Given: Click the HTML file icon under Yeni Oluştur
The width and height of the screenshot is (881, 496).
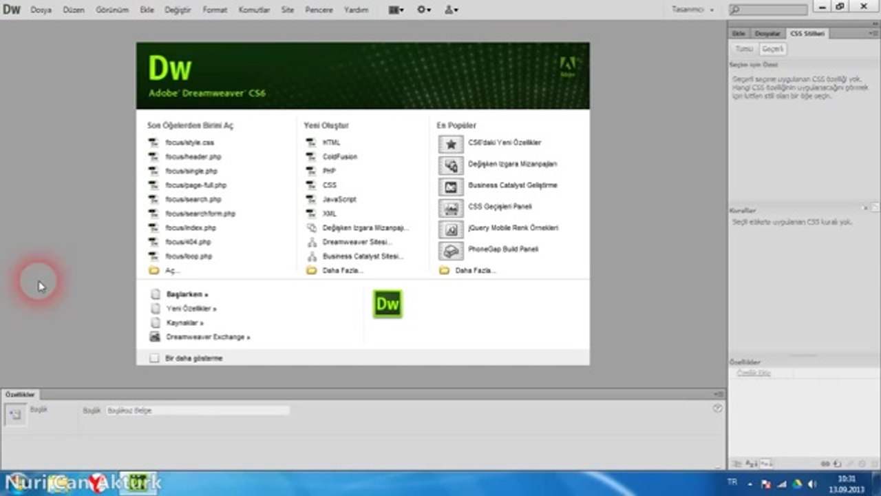Looking at the screenshot, I should pyautogui.click(x=310, y=143).
